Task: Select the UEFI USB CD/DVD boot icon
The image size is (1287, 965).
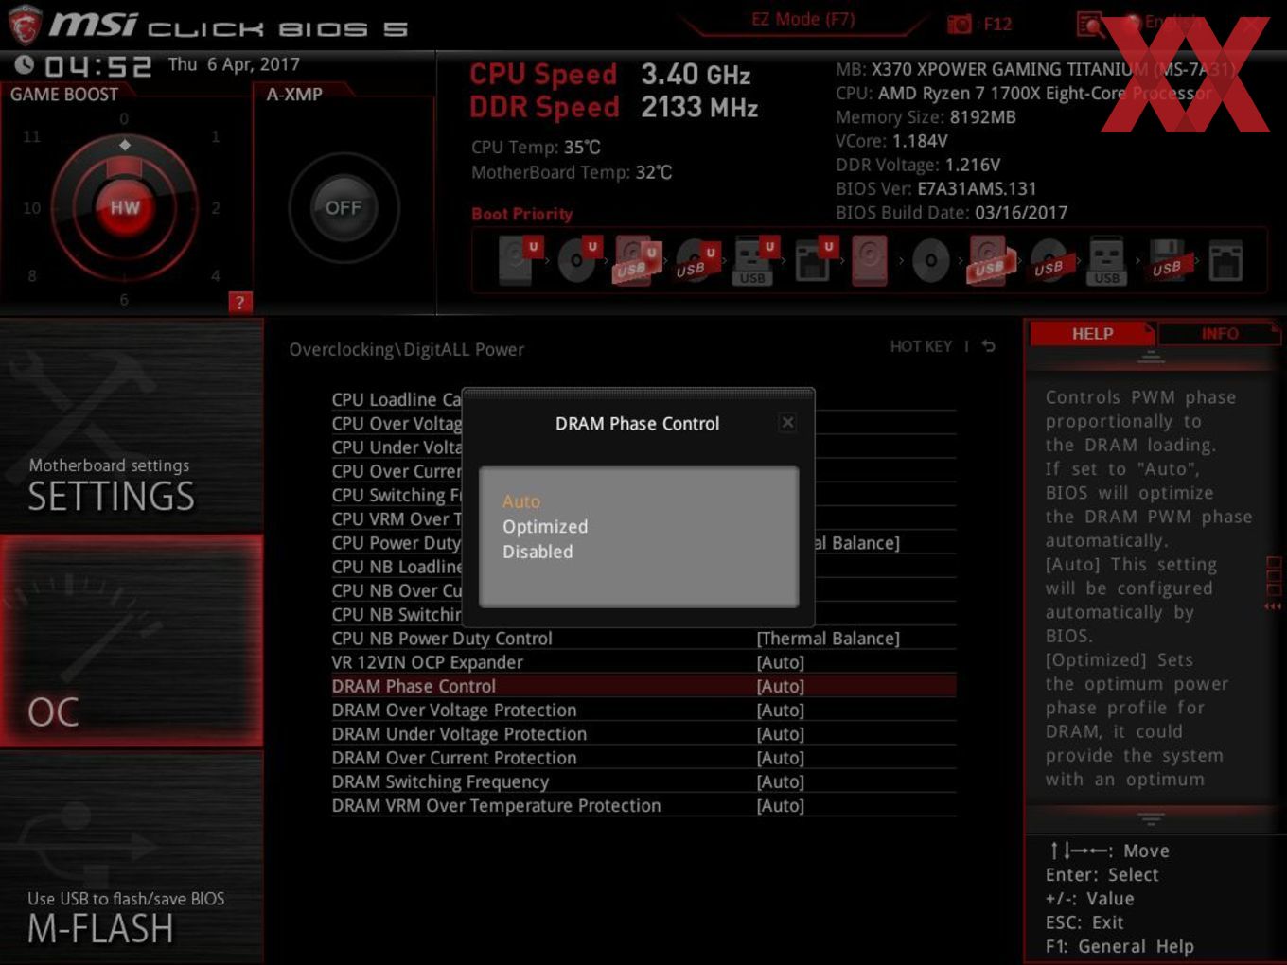Action: (696, 260)
